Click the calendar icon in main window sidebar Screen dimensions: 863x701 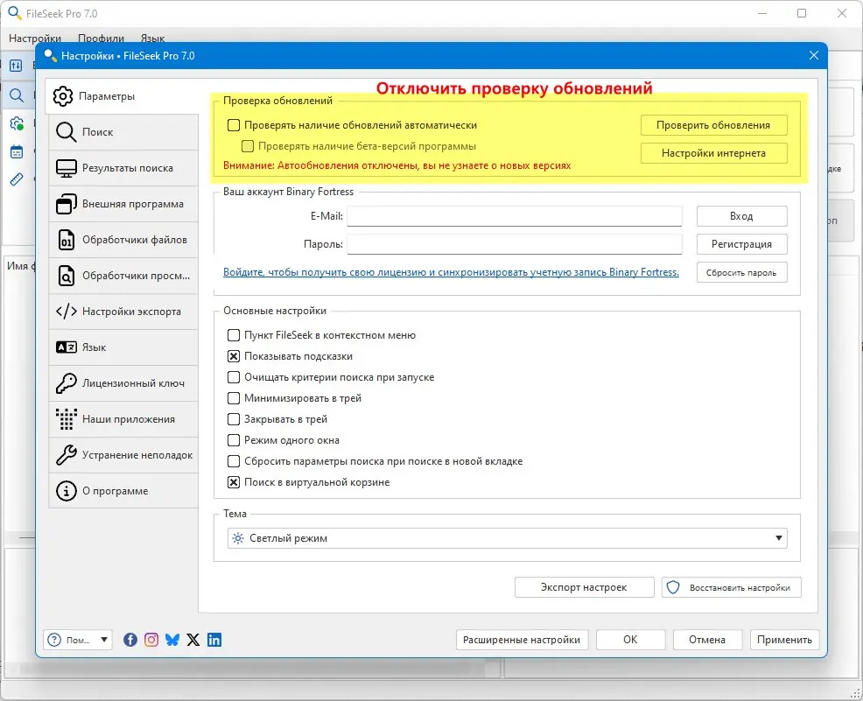[x=17, y=151]
